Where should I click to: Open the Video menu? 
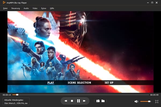[x=35, y=8]
